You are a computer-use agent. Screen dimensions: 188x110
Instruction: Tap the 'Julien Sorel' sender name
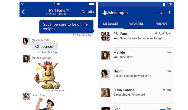click(39, 95)
